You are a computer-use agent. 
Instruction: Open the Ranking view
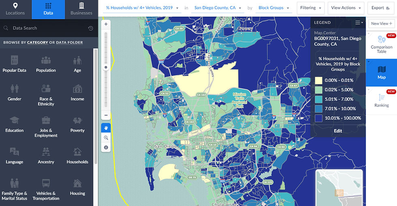(x=381, y=101)
